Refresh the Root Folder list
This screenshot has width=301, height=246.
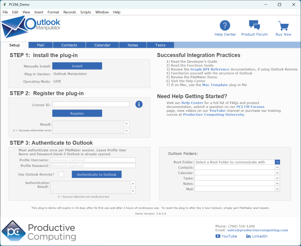[x=277, y=162]
